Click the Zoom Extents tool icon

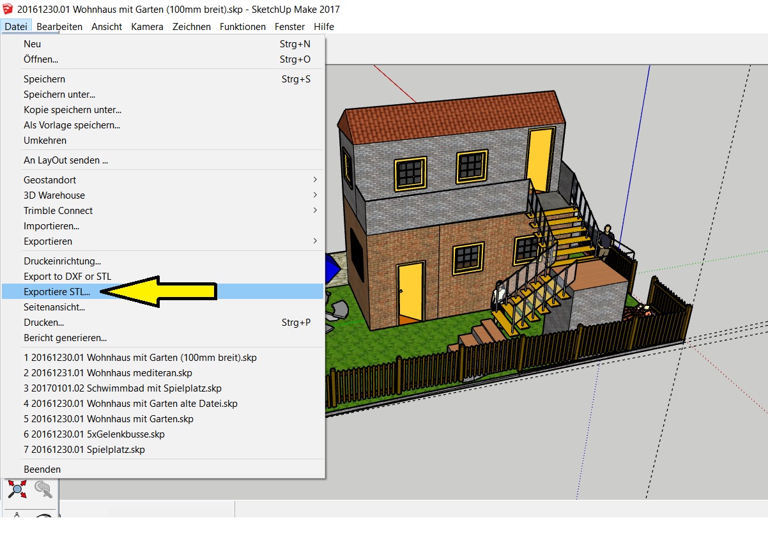click(17, 489)
